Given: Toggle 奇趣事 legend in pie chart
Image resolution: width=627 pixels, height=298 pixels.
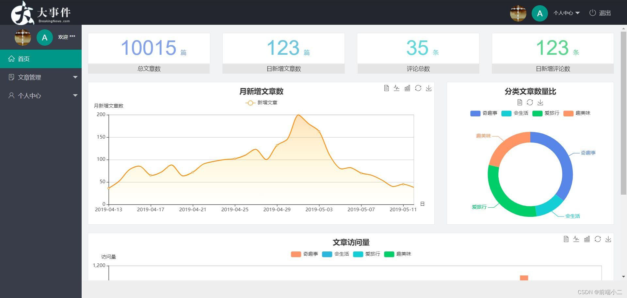Looking at the screenshot, I should [x=484, y=113].
